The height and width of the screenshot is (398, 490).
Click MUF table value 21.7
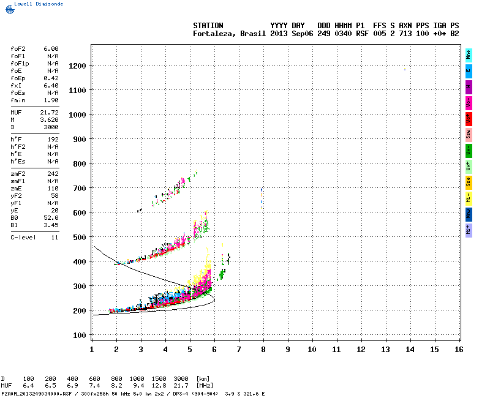coord(181,386)
